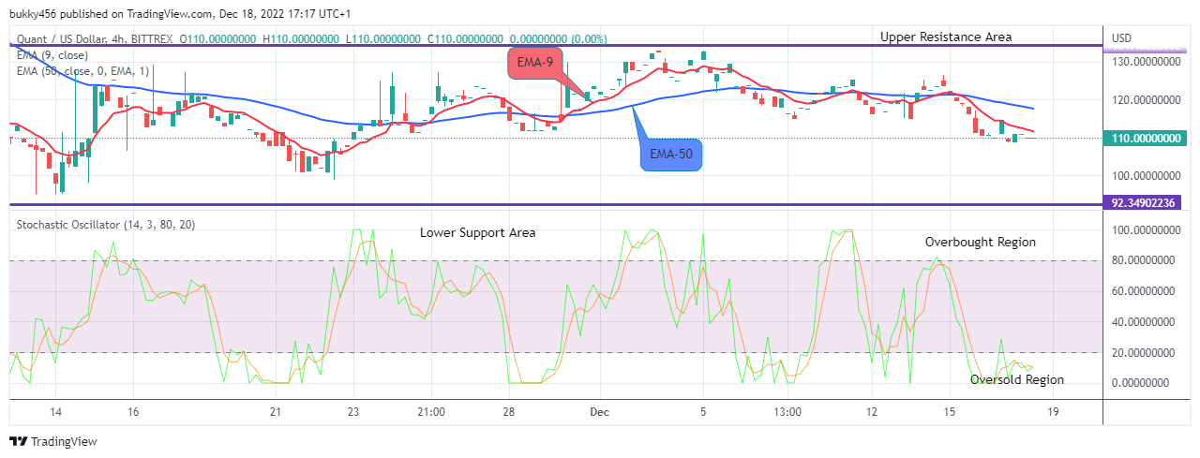Click the O110.00000000 open value in header
1200x458 pixels.
(x=217, y=39)
